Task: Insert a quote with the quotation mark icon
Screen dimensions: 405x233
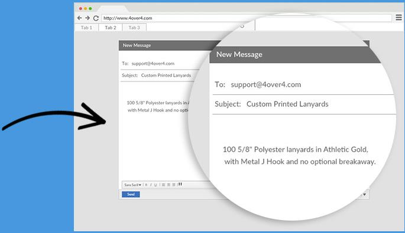Action: tap(180, 184)
